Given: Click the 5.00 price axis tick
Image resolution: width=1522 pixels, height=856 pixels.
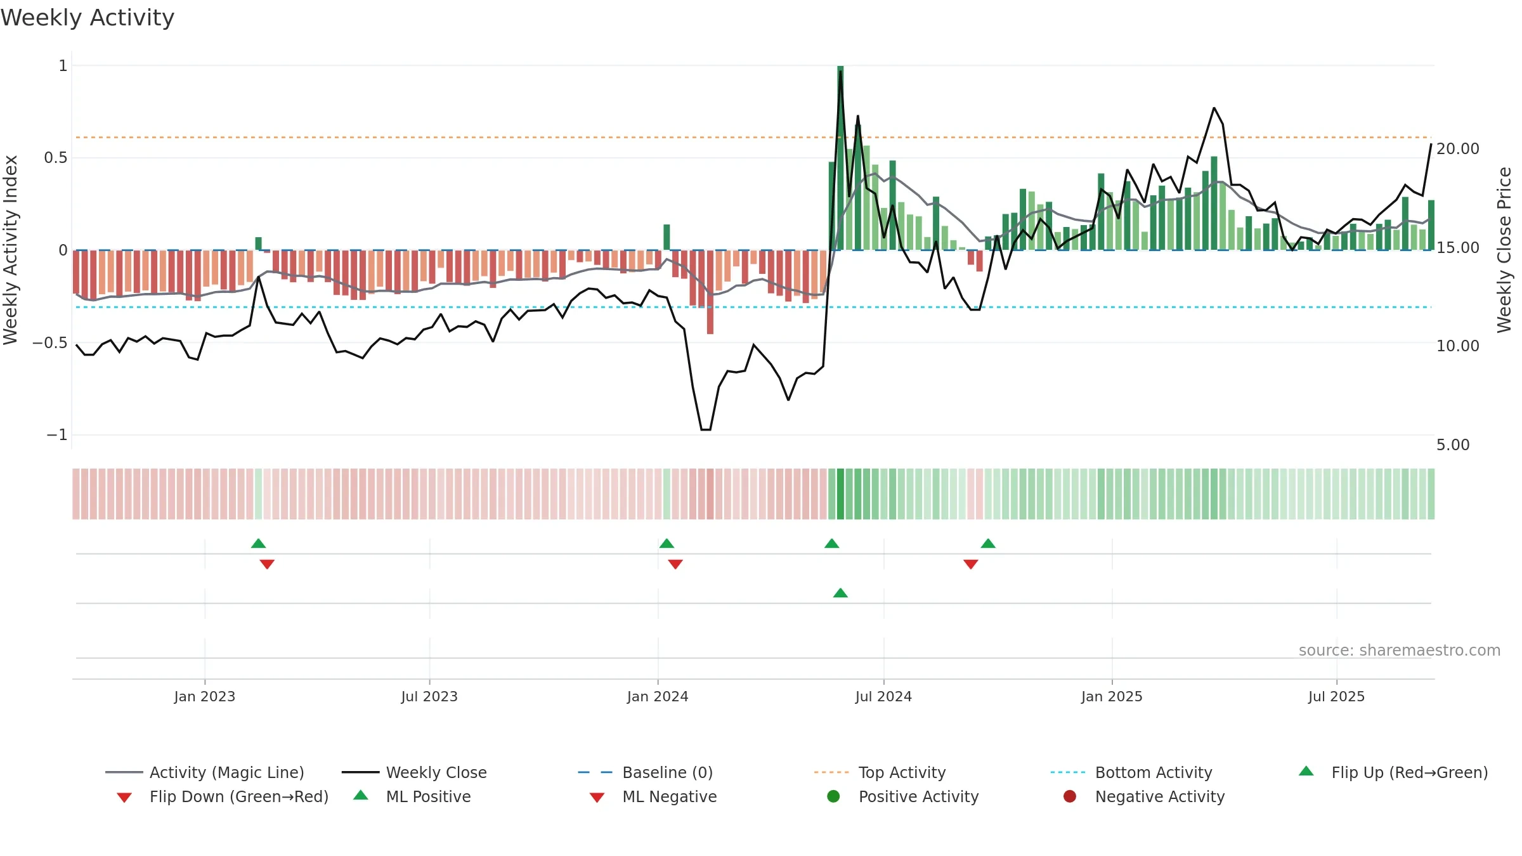Looking at the screenshot, I should 1453,445.
